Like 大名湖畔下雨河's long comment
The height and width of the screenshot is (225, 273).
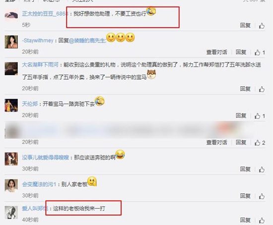click(262, 89)
